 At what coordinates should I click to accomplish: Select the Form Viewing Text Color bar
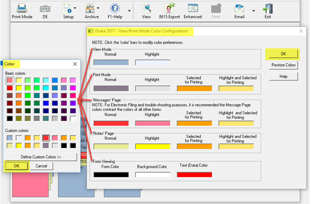point(194,174)
